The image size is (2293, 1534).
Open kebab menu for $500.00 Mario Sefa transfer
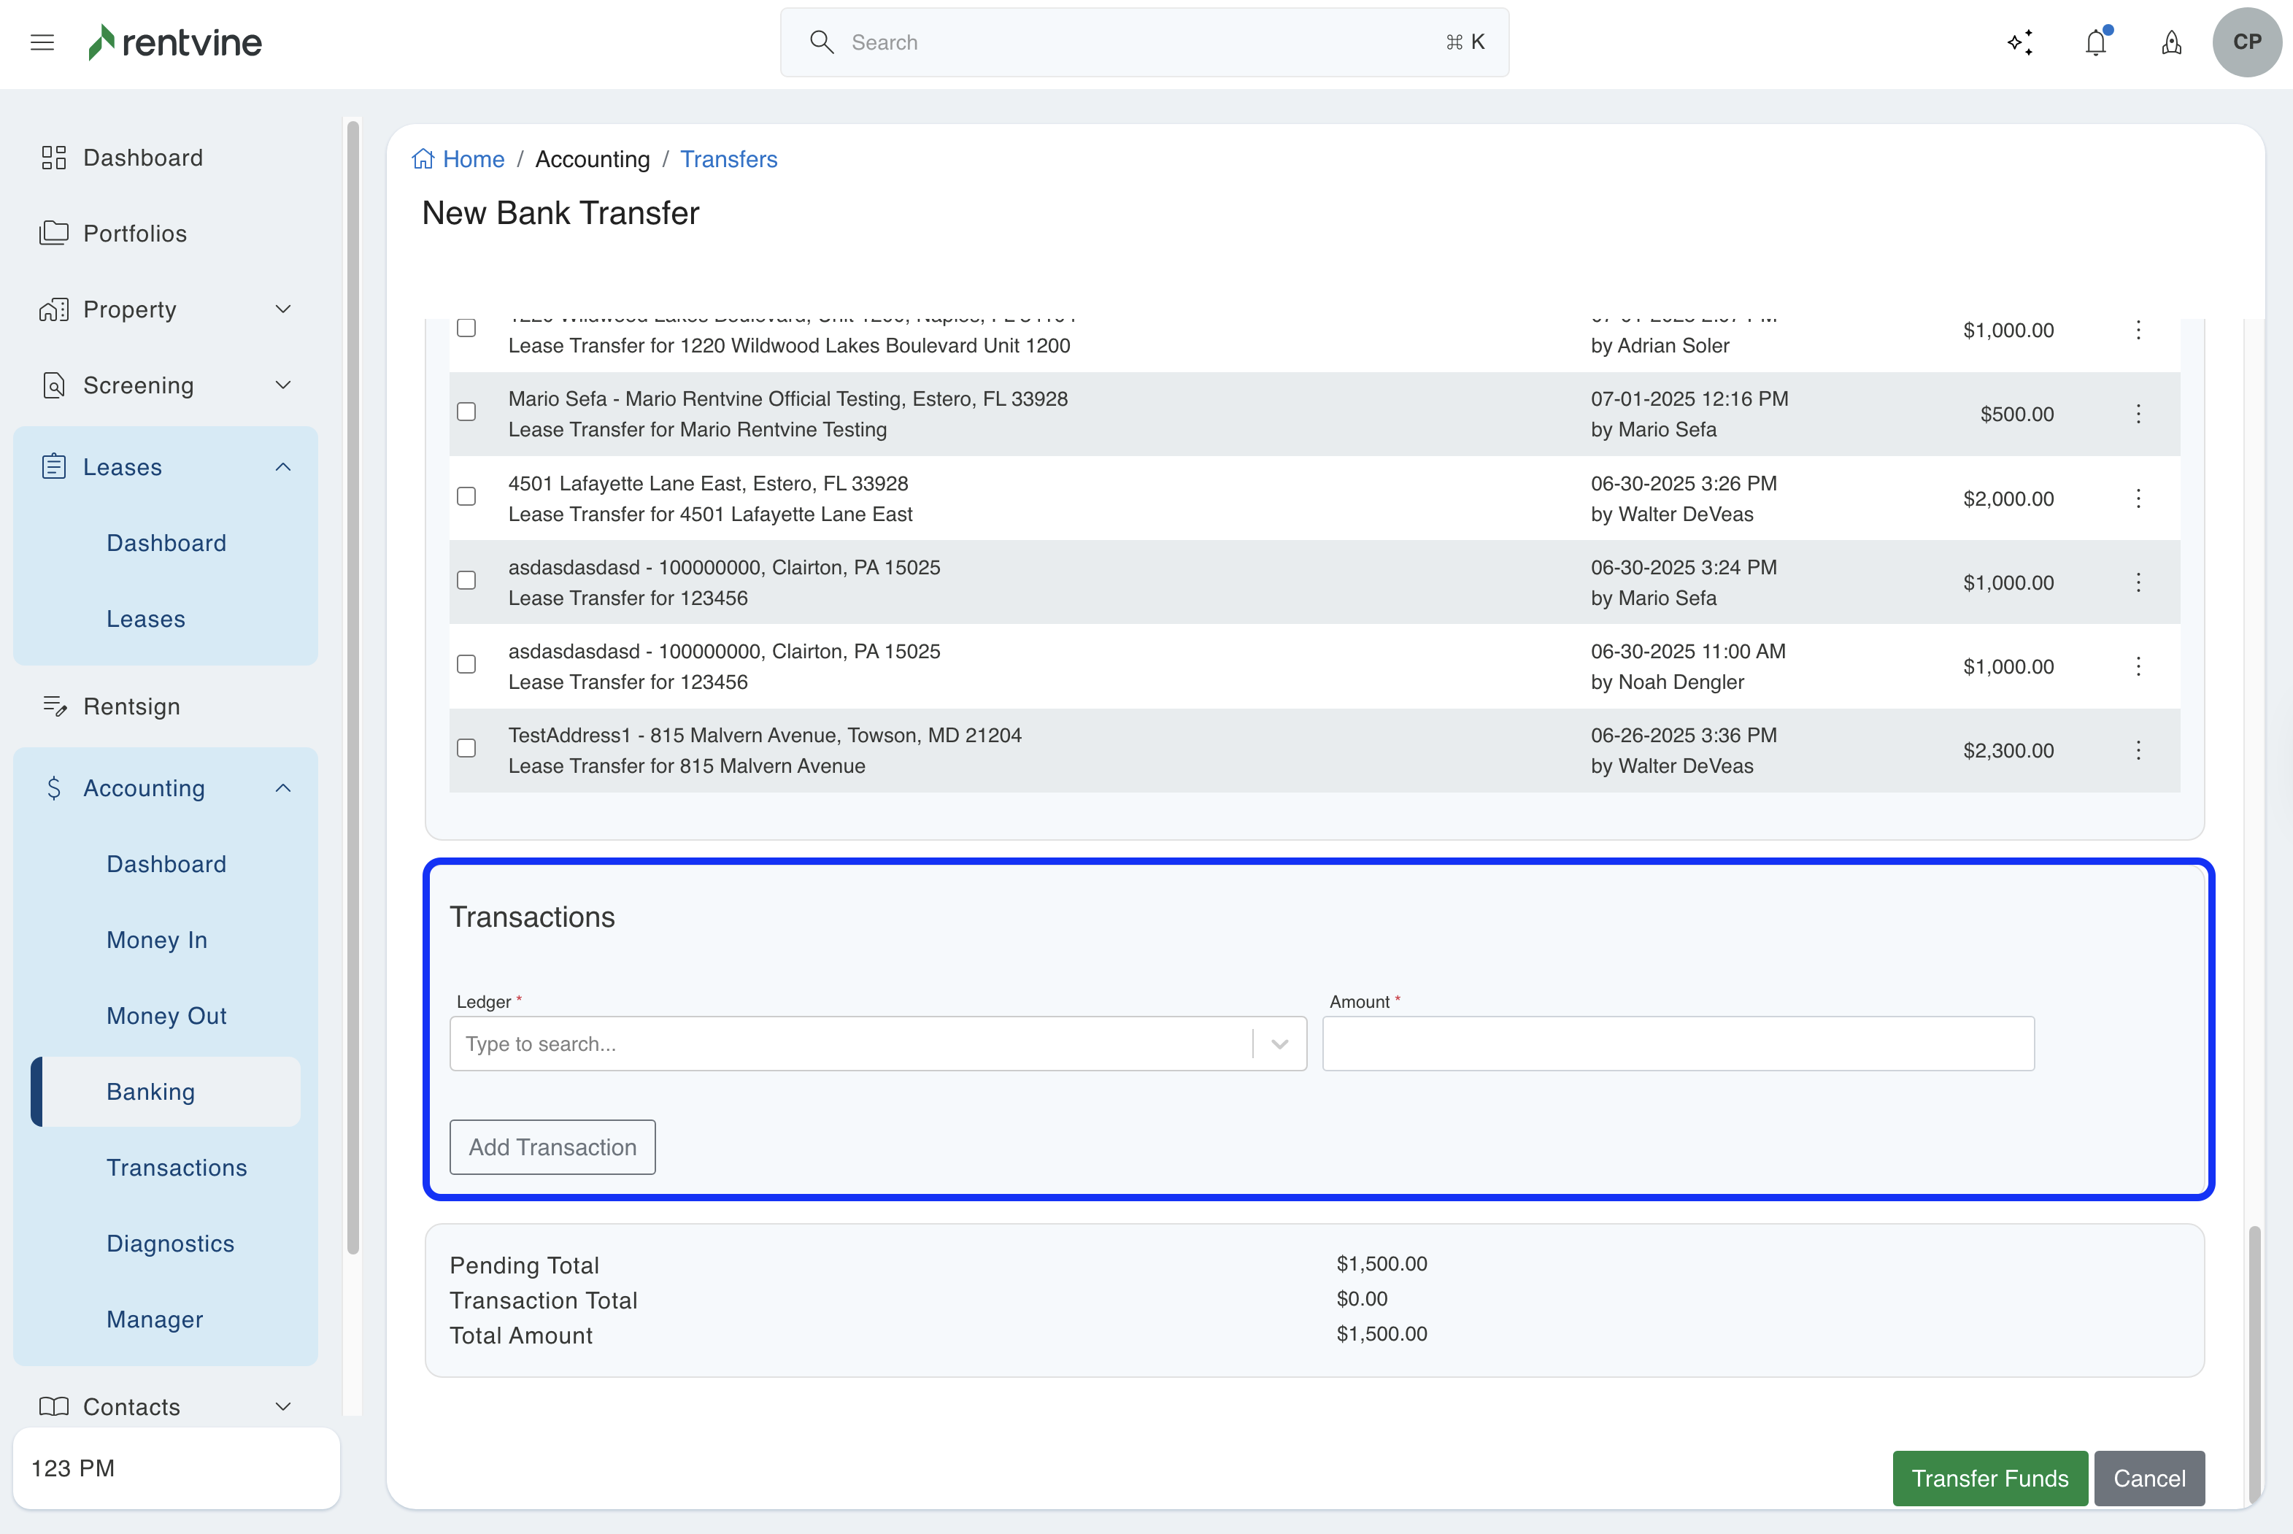(x=2138, y=414)
